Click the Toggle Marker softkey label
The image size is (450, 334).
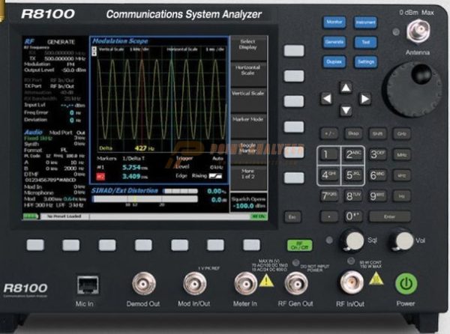(x=247, y=148)
